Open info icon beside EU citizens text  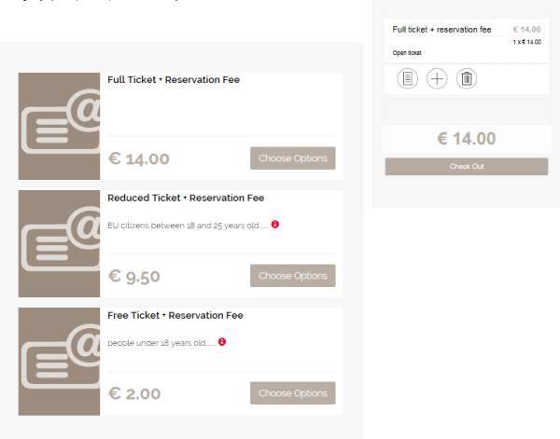tap(275, 225)
